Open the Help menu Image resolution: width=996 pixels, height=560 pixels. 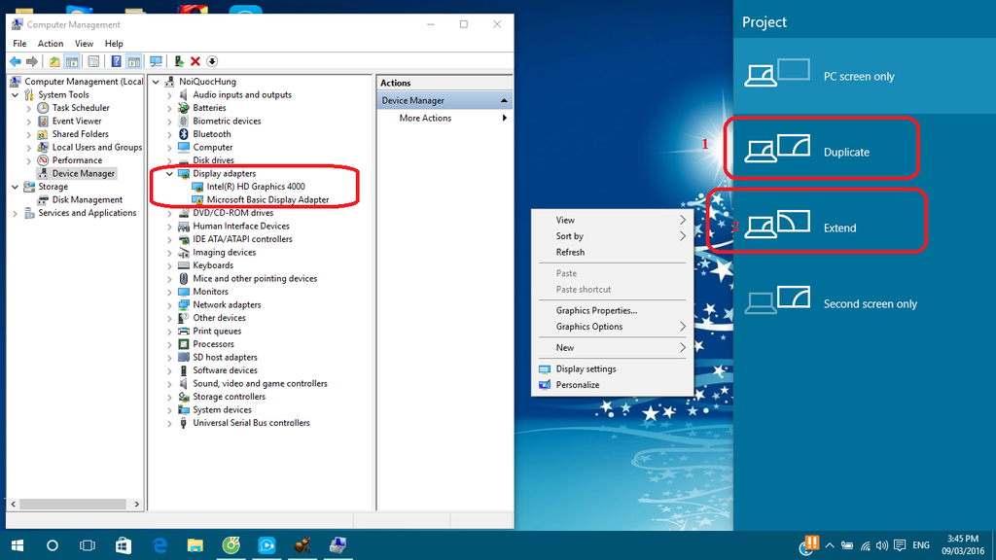coord(114,44)
